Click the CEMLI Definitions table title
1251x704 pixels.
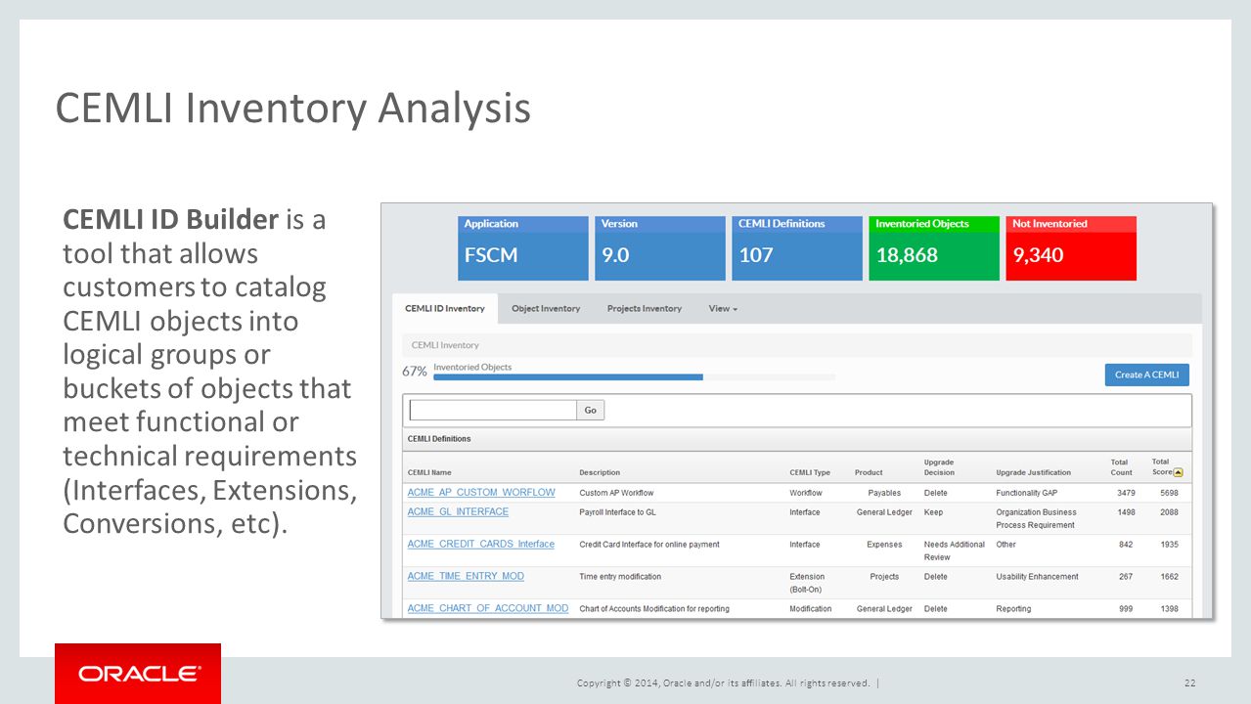point(439,439)
